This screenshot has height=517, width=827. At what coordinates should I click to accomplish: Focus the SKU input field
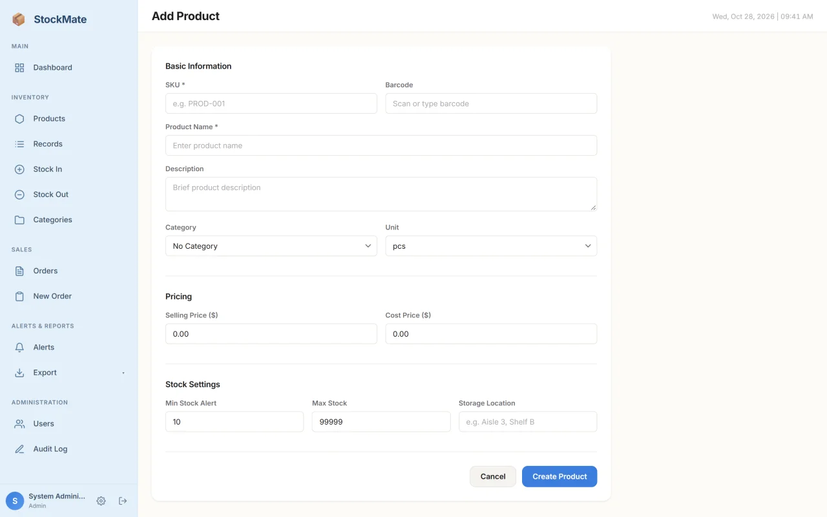pyautogui.click(x=271, y=103)
